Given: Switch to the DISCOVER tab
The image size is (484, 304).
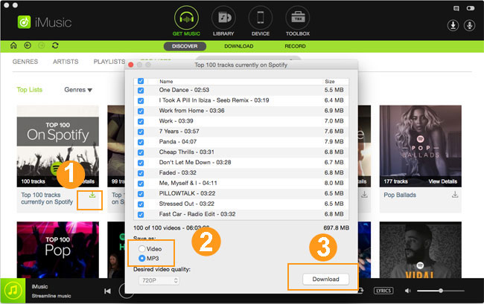Looking at the screenshot, I should coord(185,46).
